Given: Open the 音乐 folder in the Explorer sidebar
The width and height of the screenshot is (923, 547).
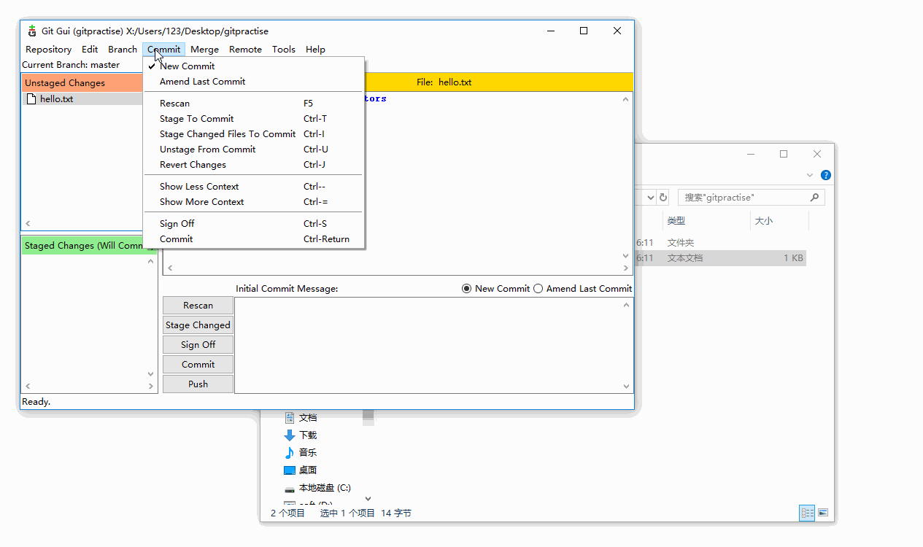Looking at the screenshot, I should pyautogui.click(x=301, y=453).
